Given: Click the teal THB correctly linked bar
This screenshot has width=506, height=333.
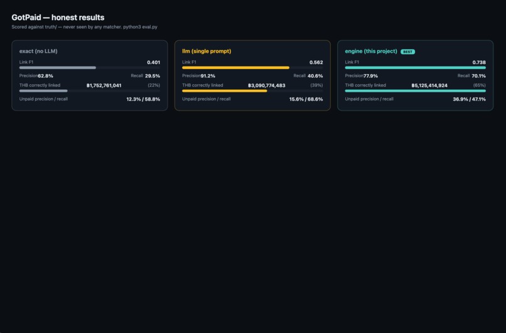Looking at the screenshot, I should [x=416, y=91].
